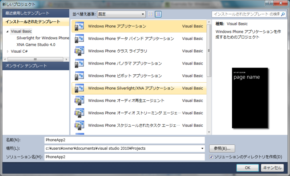The height and width of the screenshot is (176, 290).
Task: Click the データ バインド アプリケーション template icon
Action: (79, 39)
